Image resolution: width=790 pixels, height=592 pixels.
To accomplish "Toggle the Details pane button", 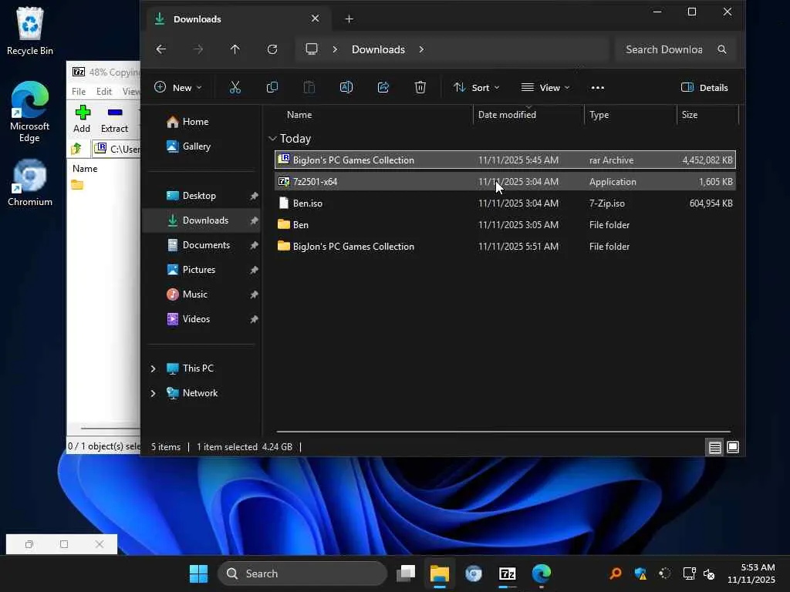I will point(704,88).
